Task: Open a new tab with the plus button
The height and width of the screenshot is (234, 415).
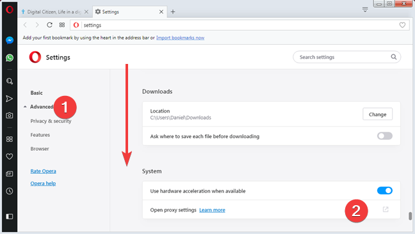Action: click(x=173, y=12)
